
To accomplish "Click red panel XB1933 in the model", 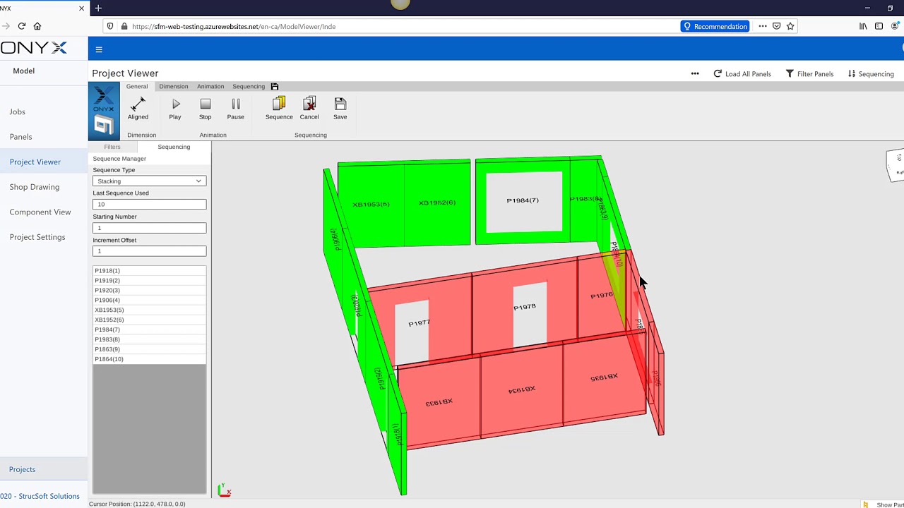I will pyautogui.click(x=439, y=402).
